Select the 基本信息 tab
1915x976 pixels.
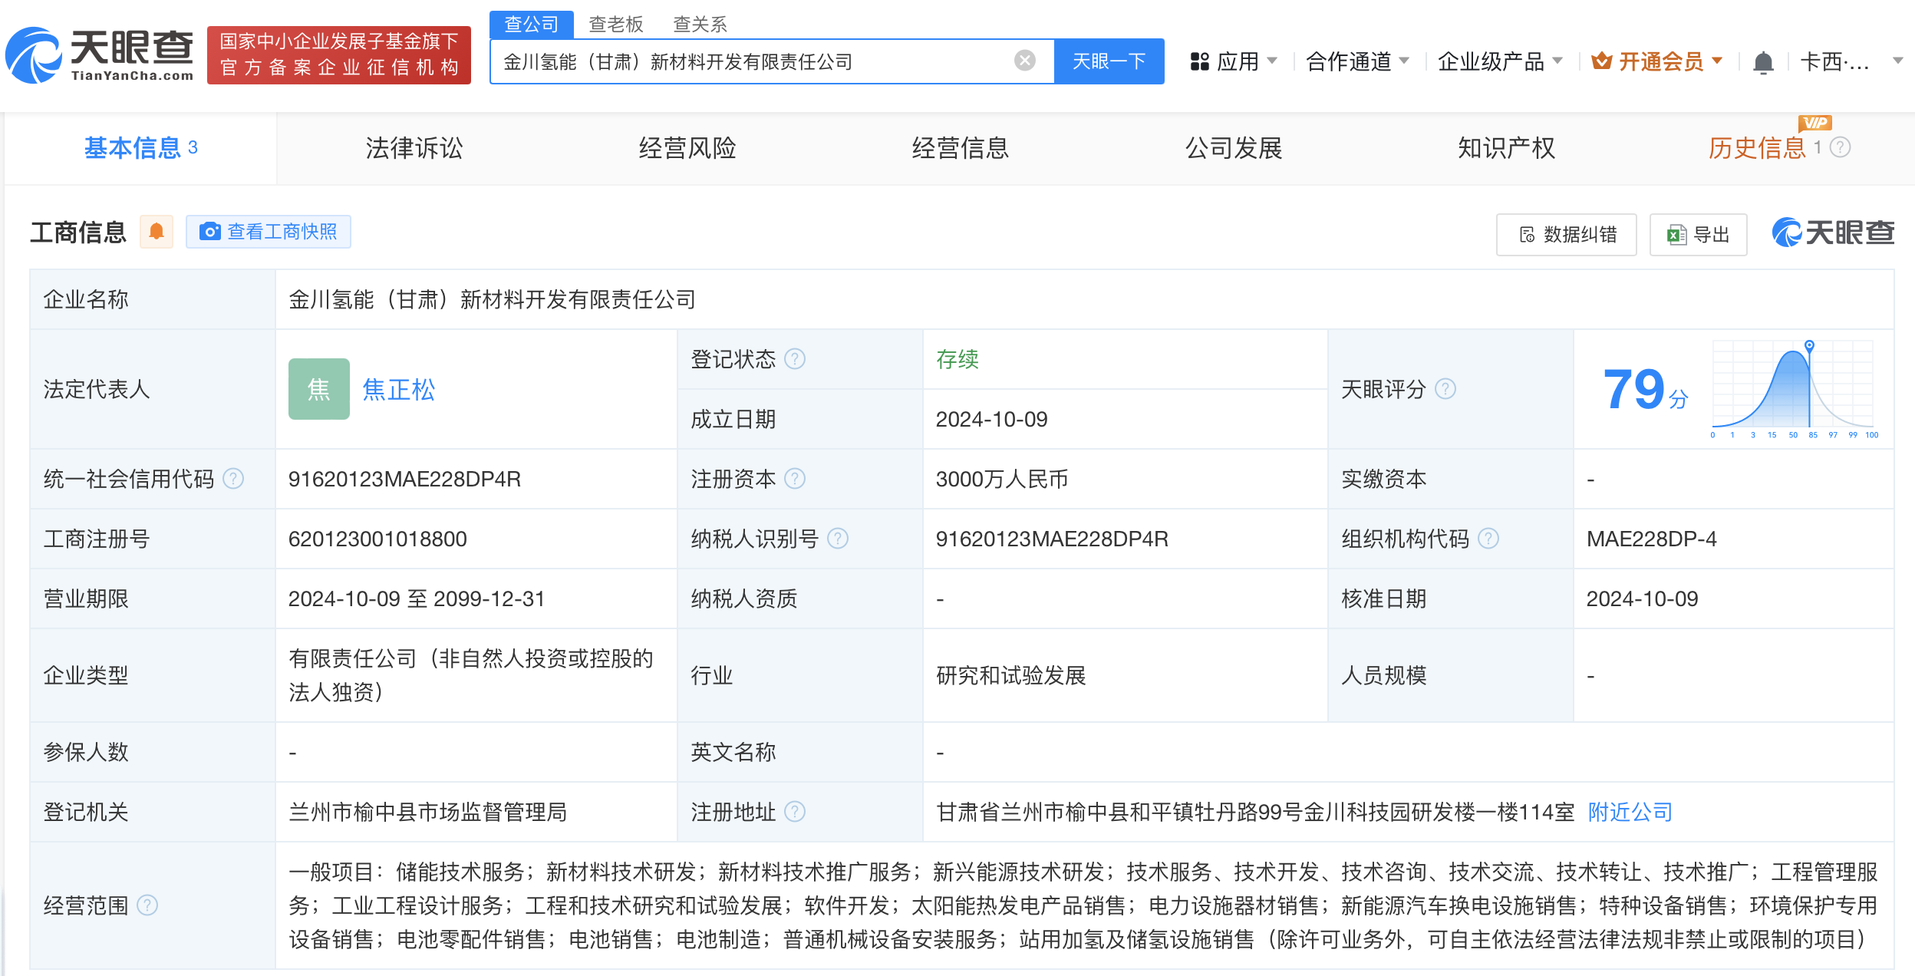141,147
